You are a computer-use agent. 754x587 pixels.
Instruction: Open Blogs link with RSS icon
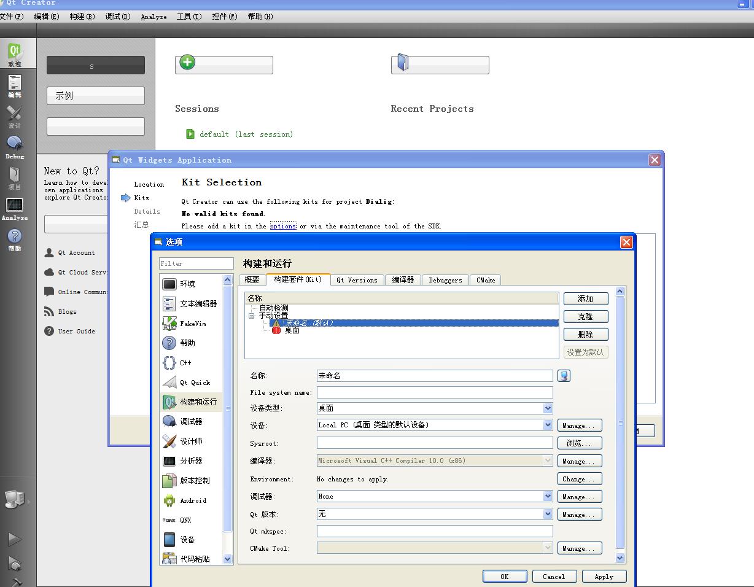pos(61,311)
